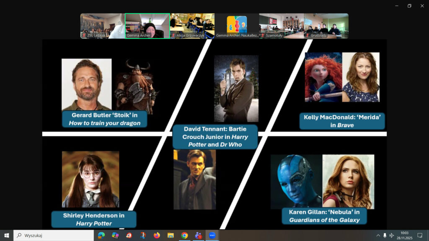The height and width of the screenshot is (241, 429).
Task: Restore down the meeting window
Action: 409,6
